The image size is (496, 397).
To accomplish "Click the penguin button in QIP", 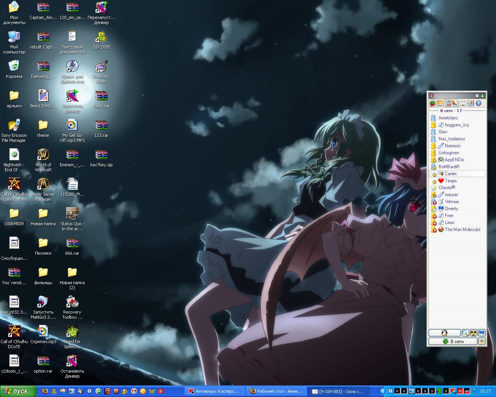I will coord(444,333).
